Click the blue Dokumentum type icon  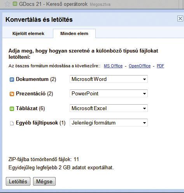tap(12, 79)
